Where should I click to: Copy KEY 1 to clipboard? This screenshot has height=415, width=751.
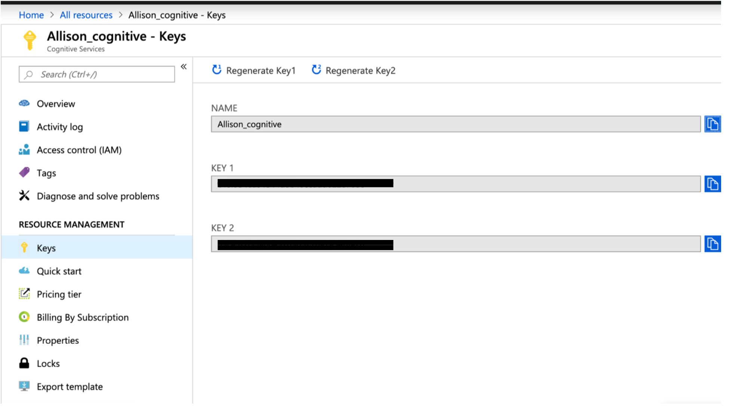(713, 184)
